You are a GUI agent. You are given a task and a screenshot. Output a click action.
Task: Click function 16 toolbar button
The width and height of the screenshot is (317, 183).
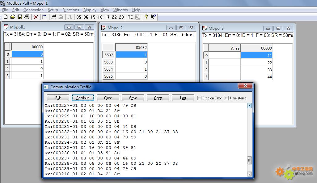click(x=100, y=17)
